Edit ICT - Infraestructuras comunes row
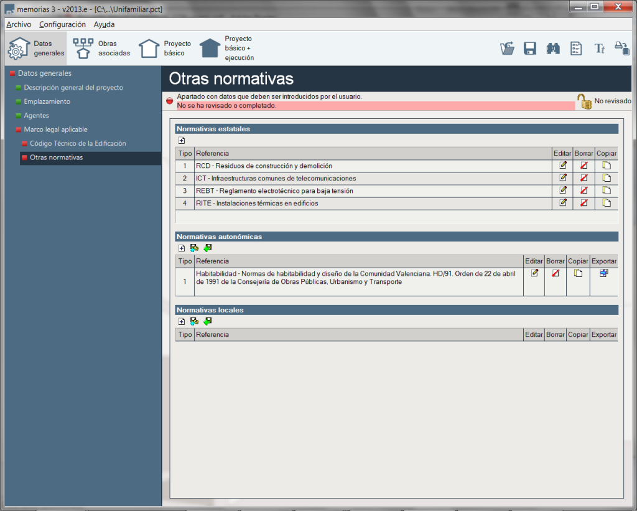637x511 pixels. point(562,178)
